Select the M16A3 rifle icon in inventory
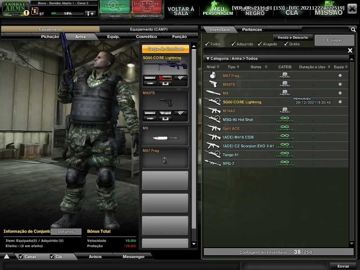 pyautogui.click(x=213, y=110)
